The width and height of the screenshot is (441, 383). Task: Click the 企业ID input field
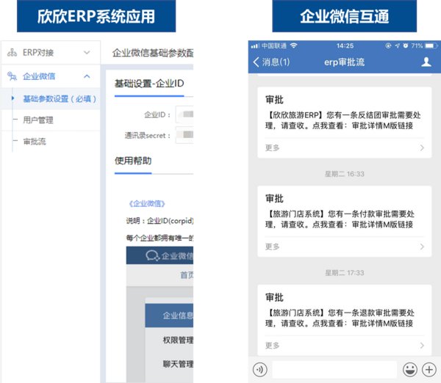click(184, 114)
